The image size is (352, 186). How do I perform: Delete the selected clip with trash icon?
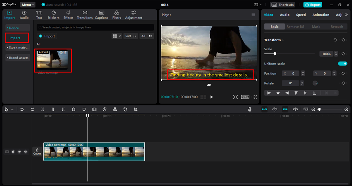pyautogui.click(x=73, y=109)
